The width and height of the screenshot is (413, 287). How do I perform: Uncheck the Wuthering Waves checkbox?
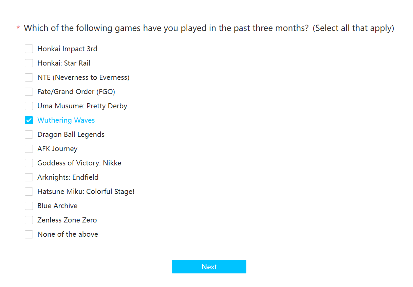tap(29, 120)
